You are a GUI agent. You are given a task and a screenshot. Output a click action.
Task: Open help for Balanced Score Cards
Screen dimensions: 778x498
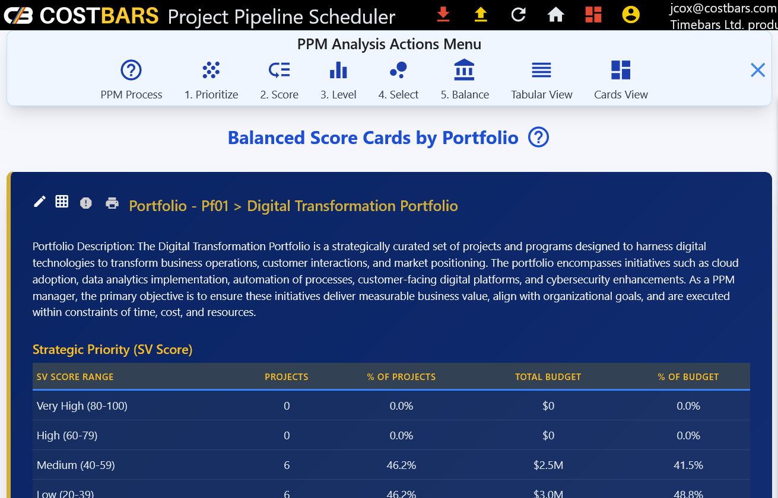click(x=538, y=138)
